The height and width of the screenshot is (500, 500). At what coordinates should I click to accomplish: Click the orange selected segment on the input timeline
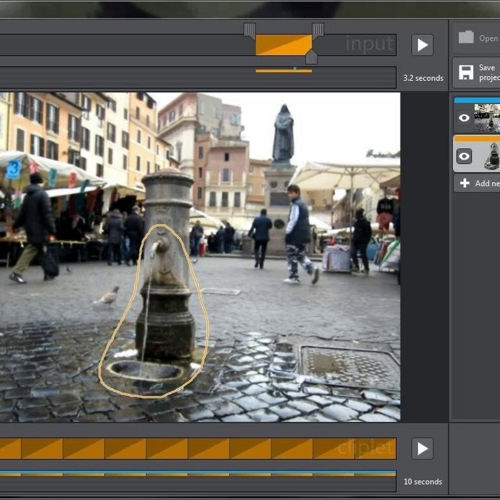[283, 45]
